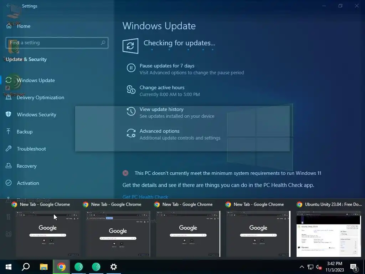Click the Backup upward arrow icon
Viewport: 365px width, 274px height.
[x=9, y=131]
